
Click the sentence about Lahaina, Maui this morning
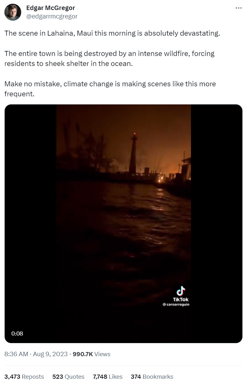[x=112, y=33]
